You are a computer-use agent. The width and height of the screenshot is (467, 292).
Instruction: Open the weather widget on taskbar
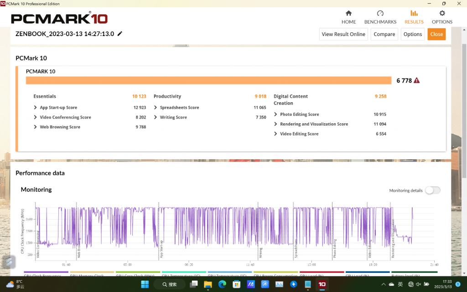point(15,284)
